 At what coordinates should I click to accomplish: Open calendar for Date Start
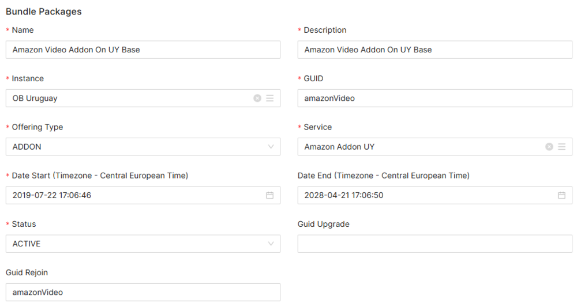(x=270, y=195)
